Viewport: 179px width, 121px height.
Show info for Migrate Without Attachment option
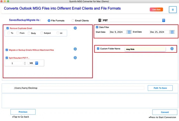75,49
